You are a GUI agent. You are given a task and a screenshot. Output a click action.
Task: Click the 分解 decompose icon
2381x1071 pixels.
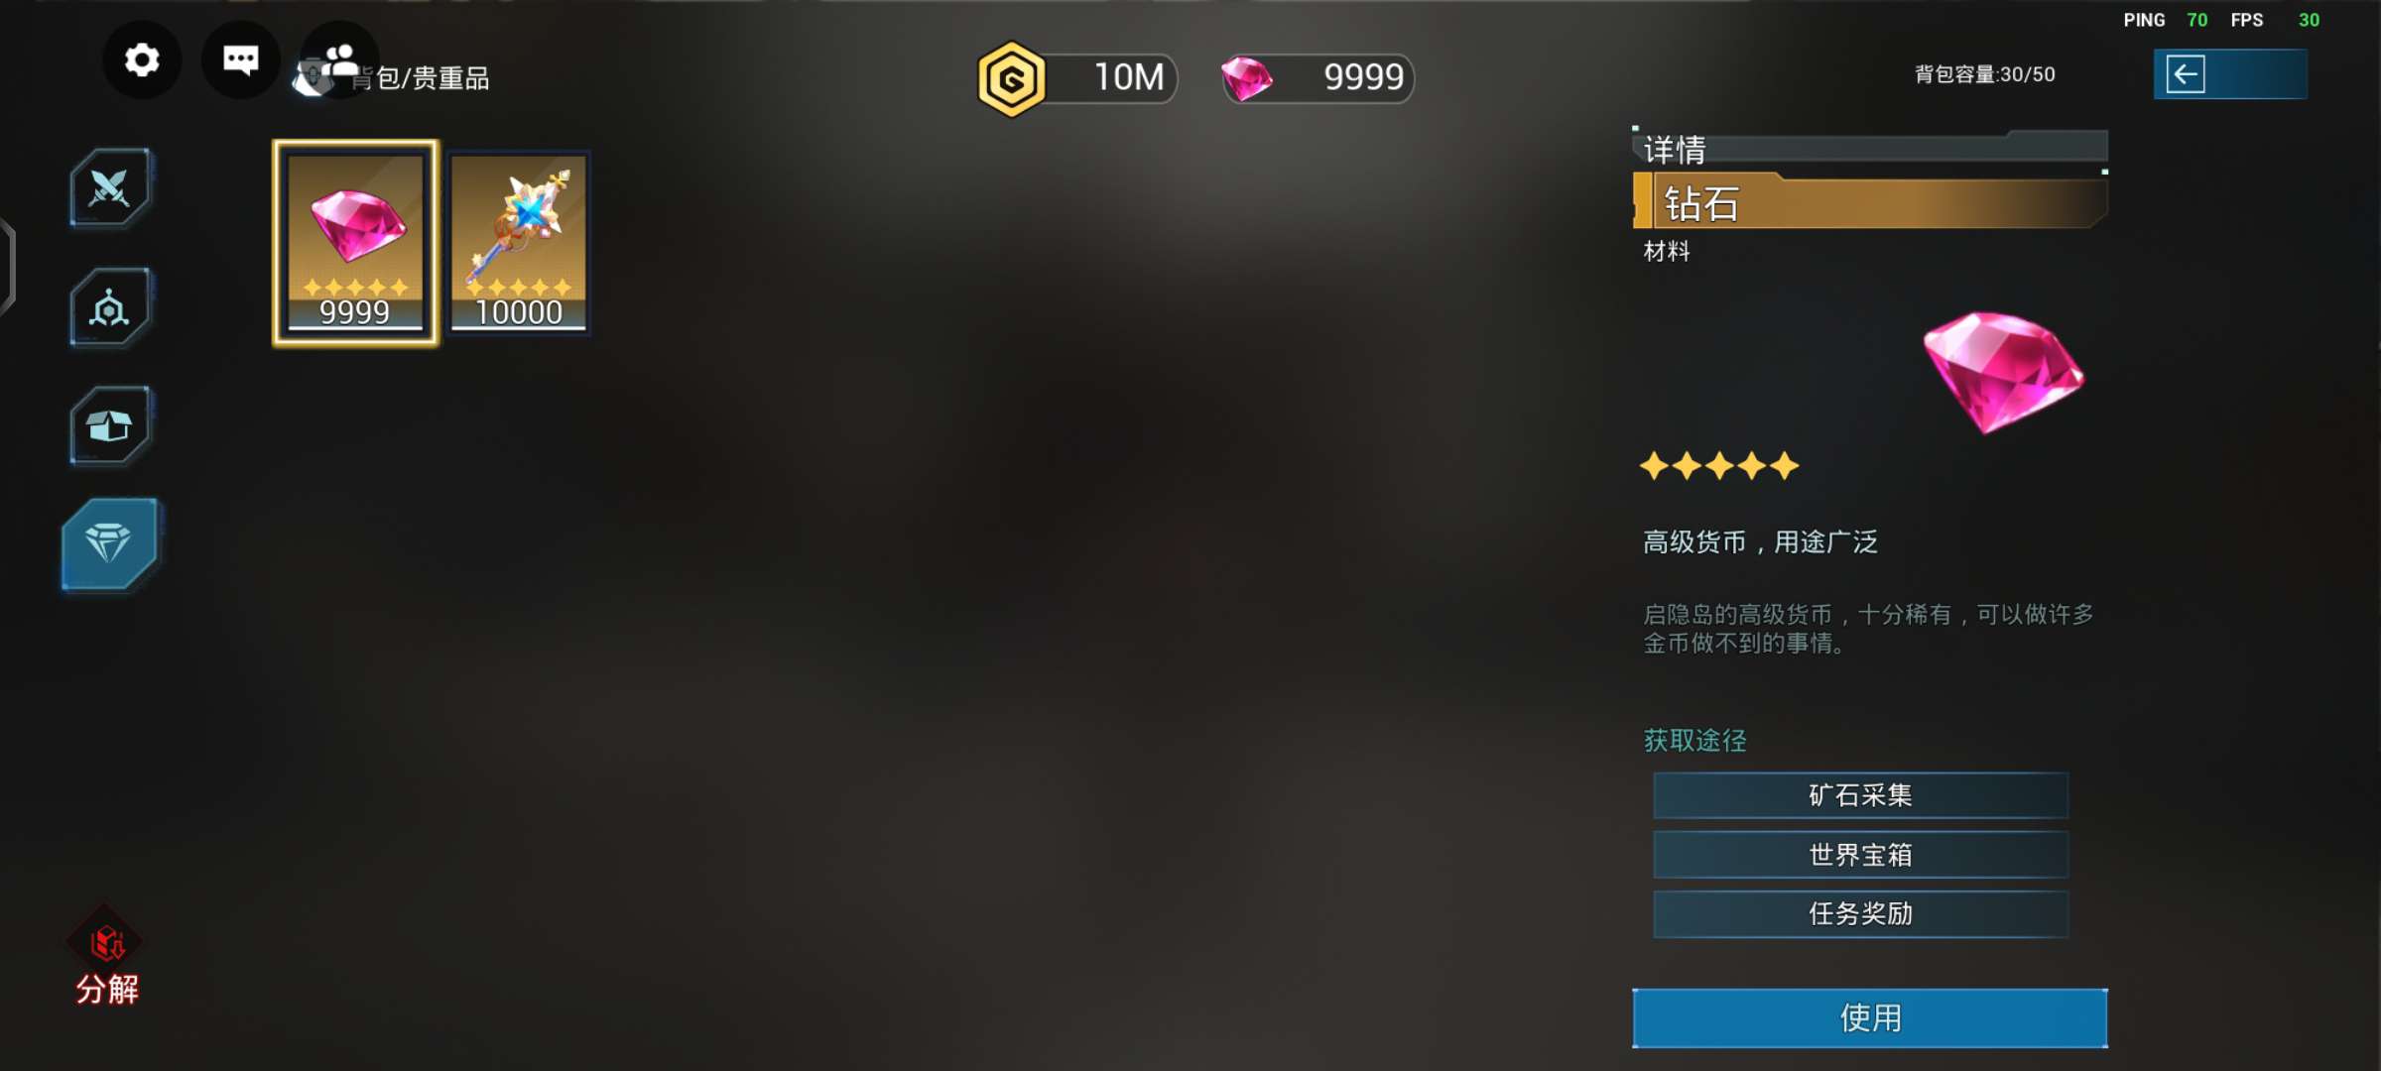point(107,958)
